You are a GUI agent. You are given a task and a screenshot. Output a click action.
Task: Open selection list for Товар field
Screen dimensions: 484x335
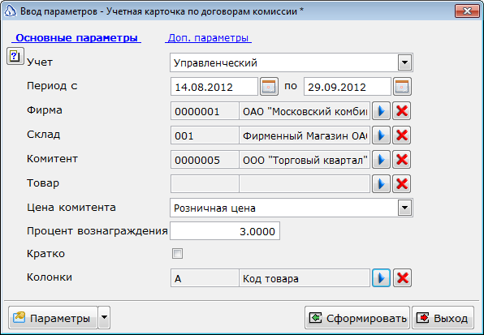[x=381, y=184]
